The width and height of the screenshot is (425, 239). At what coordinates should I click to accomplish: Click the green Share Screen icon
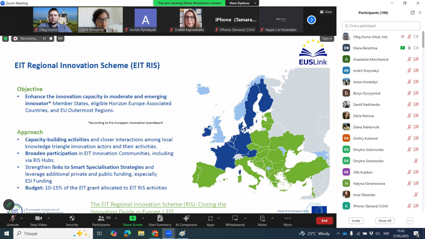(133, 218)
